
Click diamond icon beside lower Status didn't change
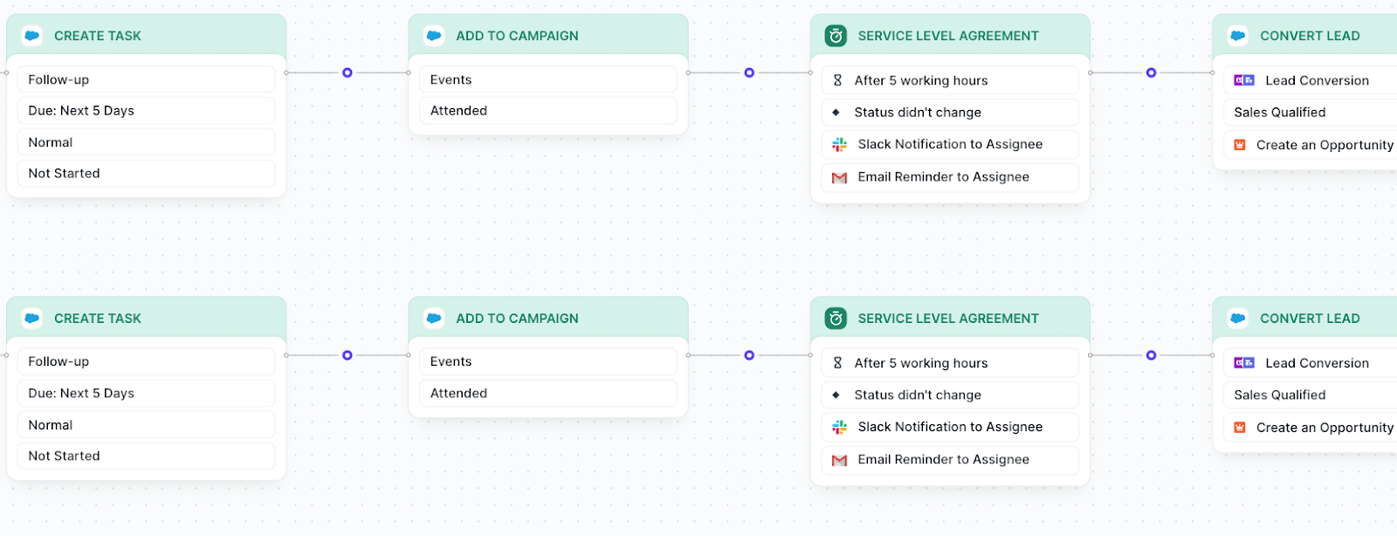point(836,395)
